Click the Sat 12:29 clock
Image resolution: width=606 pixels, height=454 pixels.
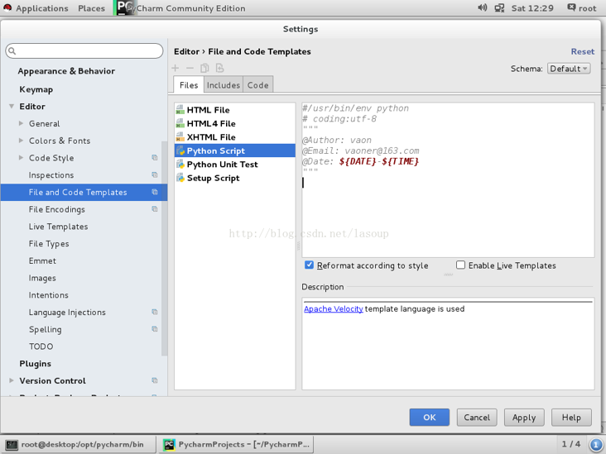click(532, 8)
